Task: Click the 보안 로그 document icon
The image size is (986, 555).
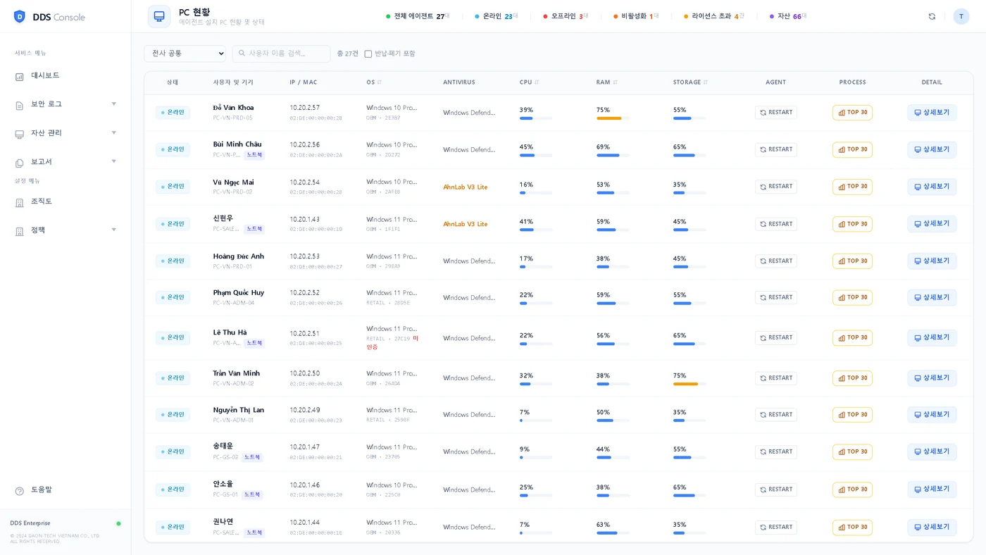Action: pyautogui.click(x=20, y=105)
